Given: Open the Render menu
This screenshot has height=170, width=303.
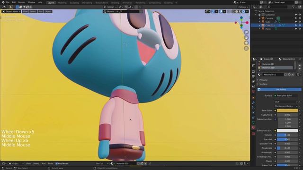Looking at the screenshot, I should [22, 2].
